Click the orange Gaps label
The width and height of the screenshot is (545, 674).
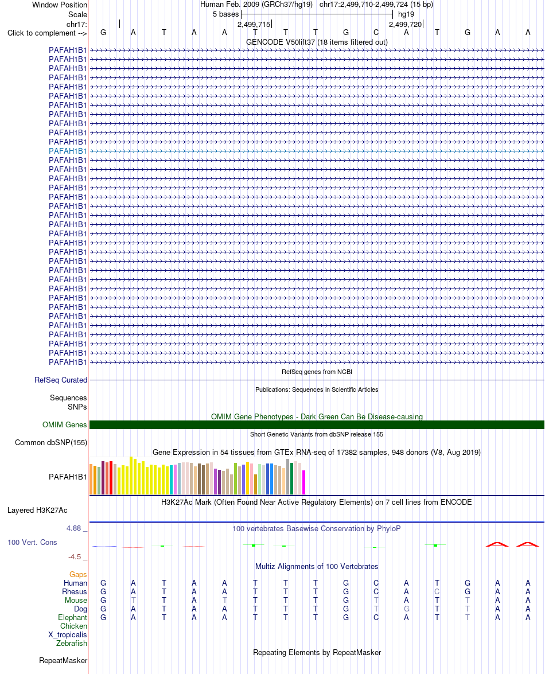[x=78, y=575]
